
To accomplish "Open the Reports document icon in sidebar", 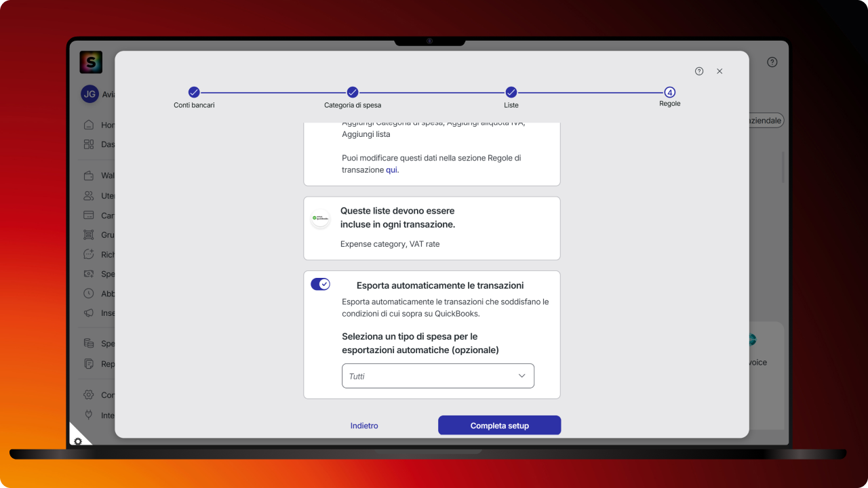I will pos(88,364).
